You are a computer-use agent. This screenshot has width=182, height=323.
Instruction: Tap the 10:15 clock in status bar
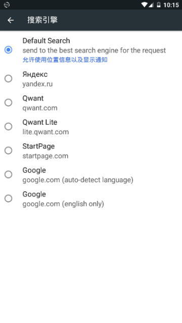pyautogui.click(x=171, y=5)
